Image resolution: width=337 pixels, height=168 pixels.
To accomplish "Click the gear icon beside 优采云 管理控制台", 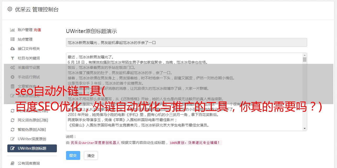I will pos(10,9).
